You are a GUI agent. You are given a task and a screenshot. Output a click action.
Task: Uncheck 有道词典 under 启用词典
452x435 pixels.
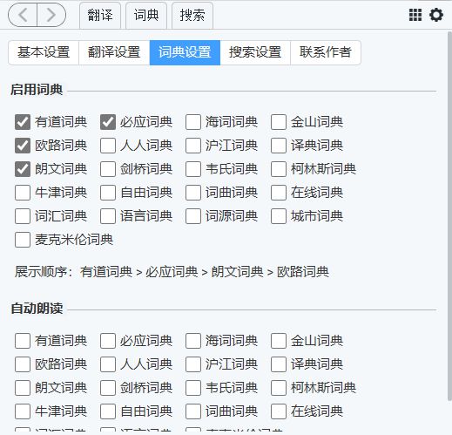(x=23, y=122)
